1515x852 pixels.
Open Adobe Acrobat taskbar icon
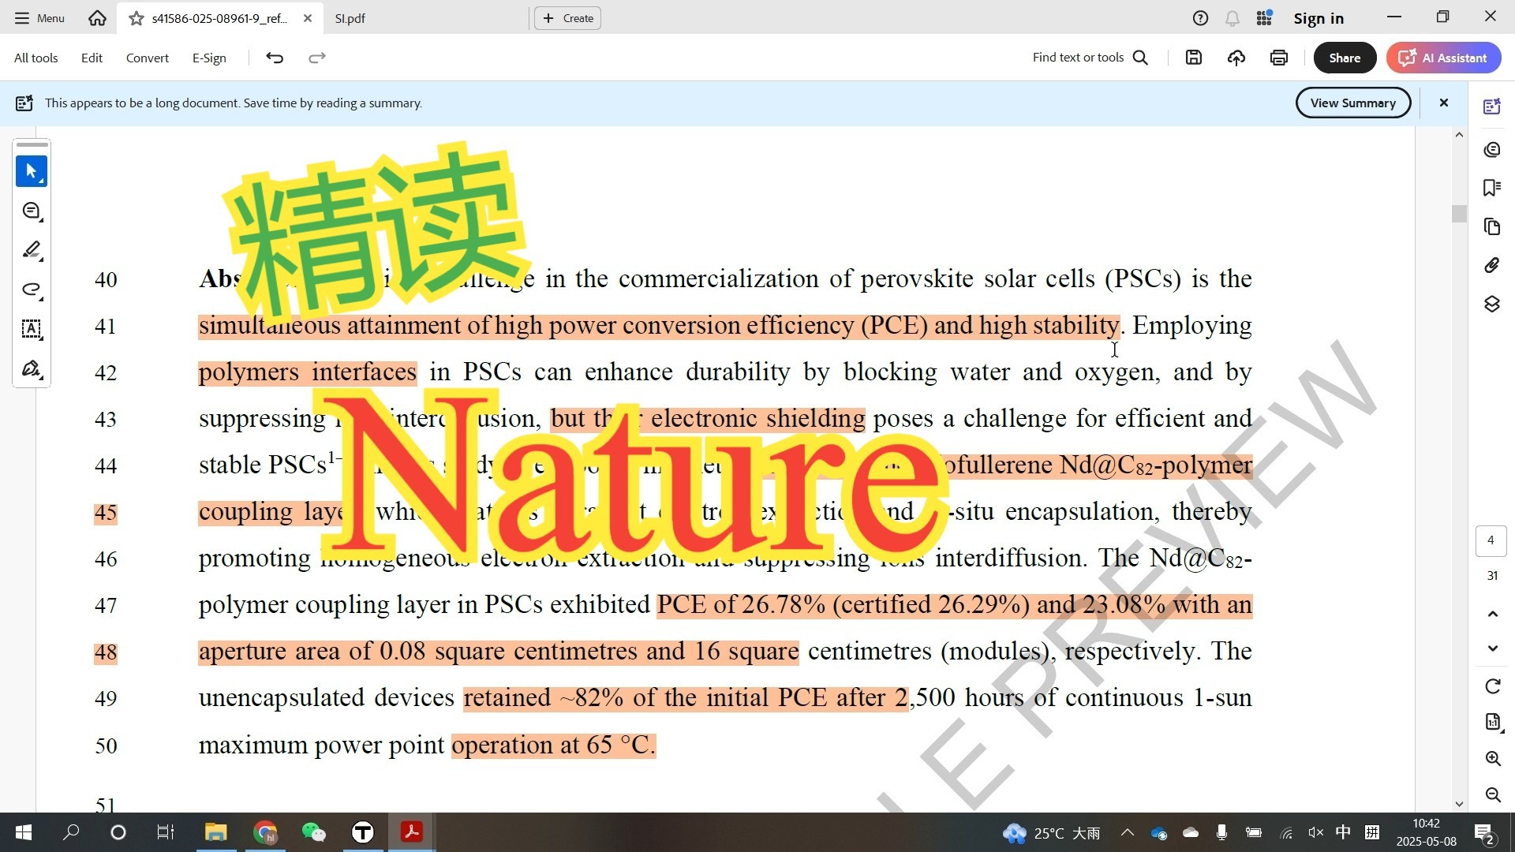click(x=411, y=832)
